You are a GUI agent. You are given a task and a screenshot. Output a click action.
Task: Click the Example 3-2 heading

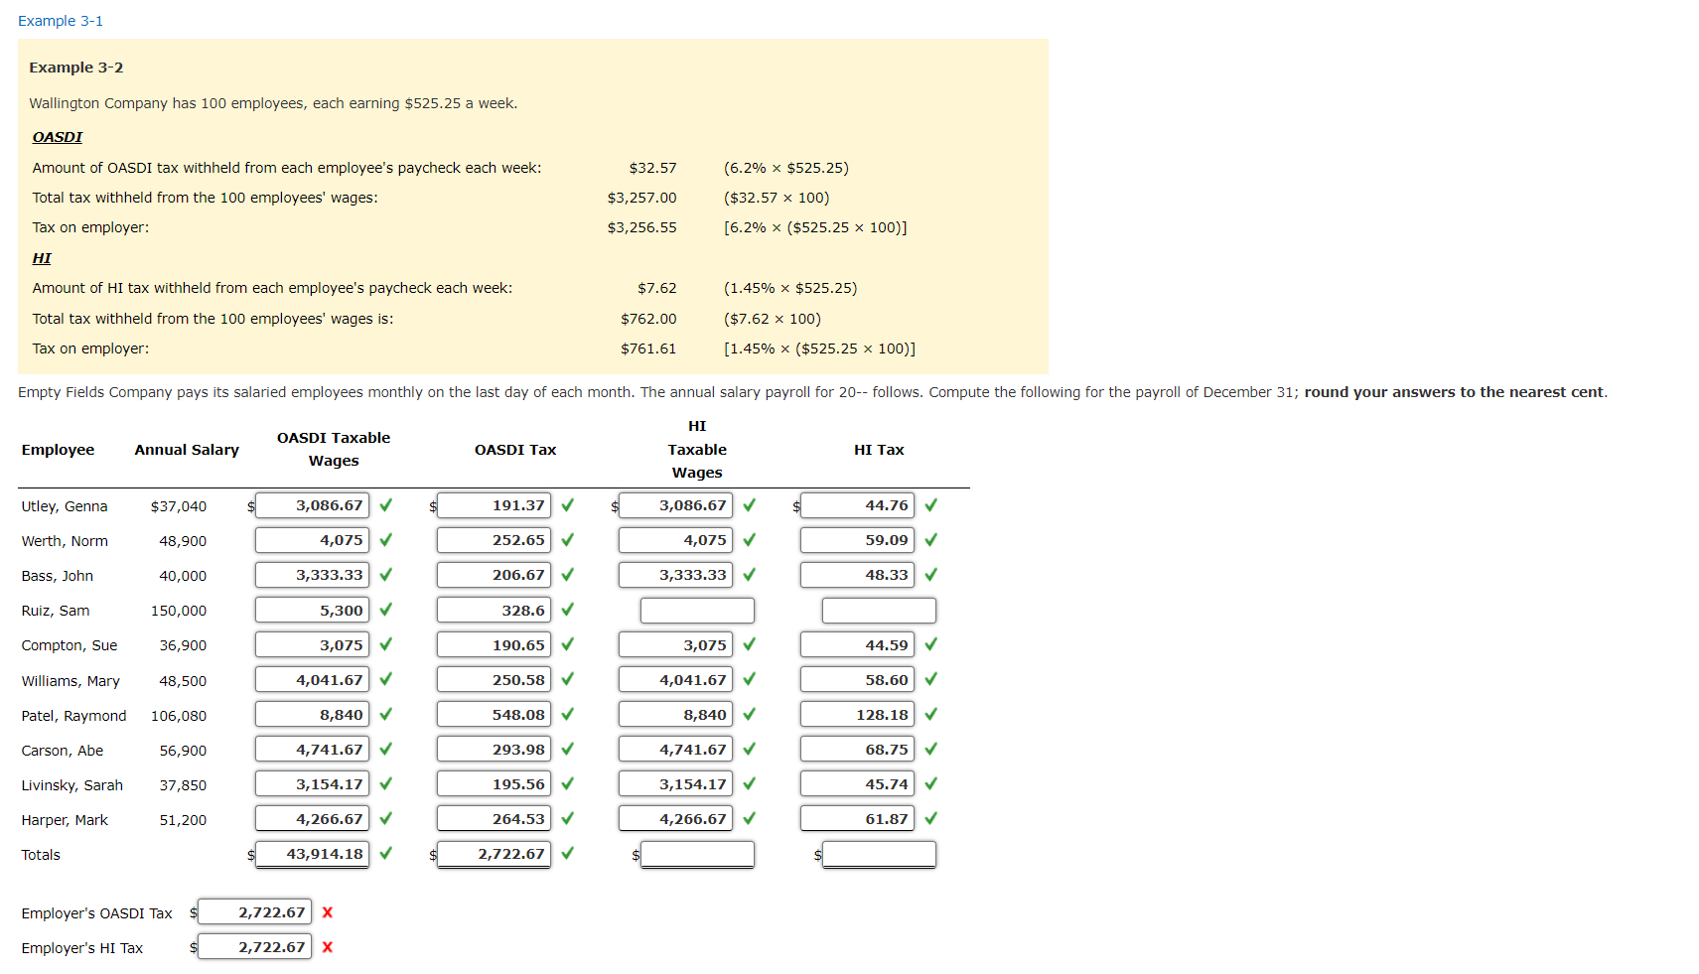(75, 67)
